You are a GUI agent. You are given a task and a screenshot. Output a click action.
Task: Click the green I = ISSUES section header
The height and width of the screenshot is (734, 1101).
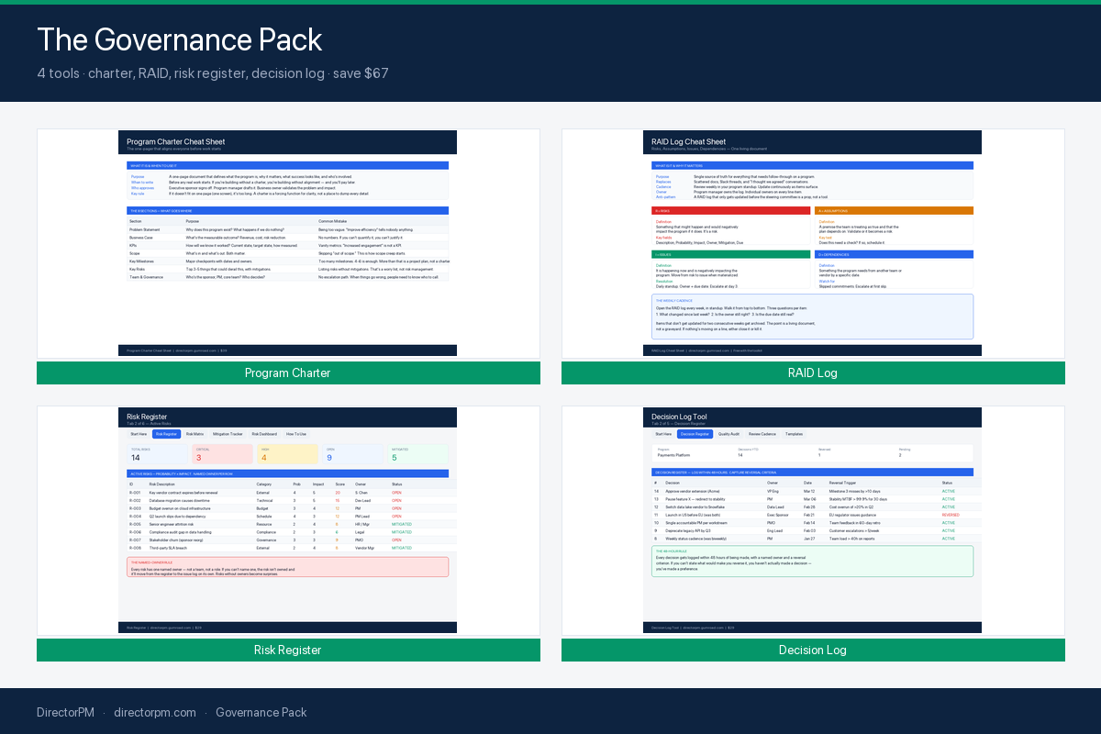(729, 254)
